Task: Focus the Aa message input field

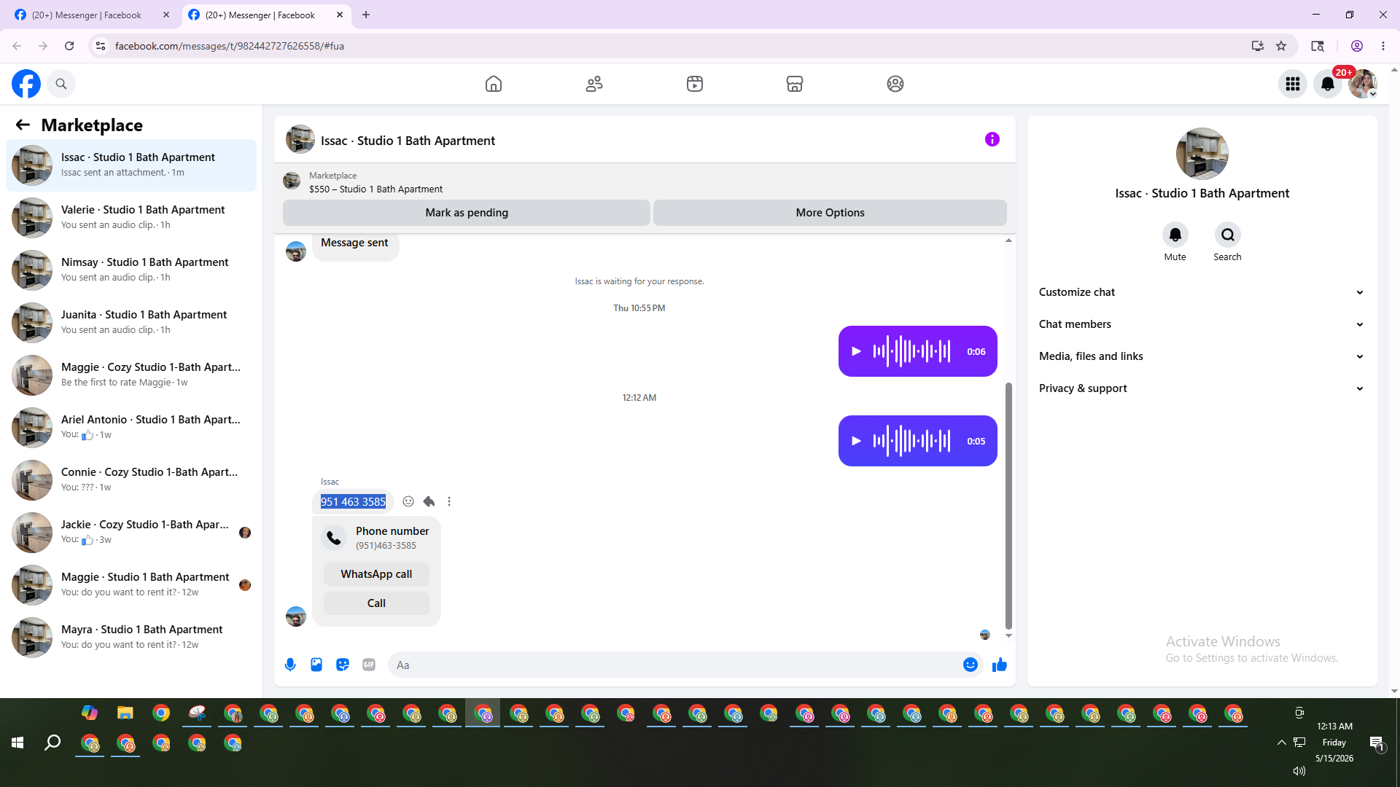Action: (674, 665)
